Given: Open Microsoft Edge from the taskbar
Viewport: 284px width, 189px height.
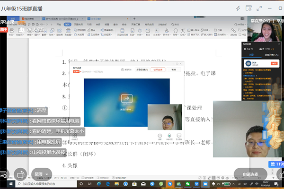Looking at the screenshot, I should click(x=108, y=184).
